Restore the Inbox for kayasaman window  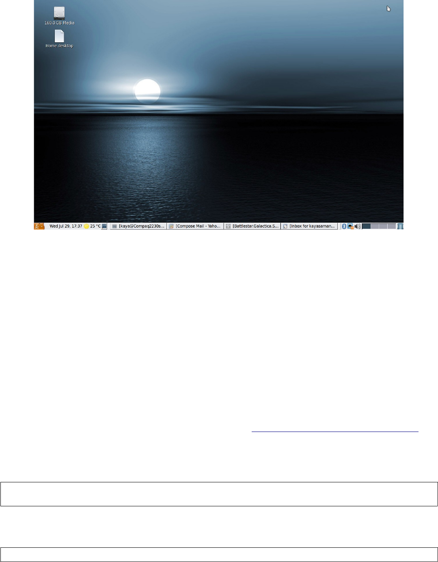point(309,226)
